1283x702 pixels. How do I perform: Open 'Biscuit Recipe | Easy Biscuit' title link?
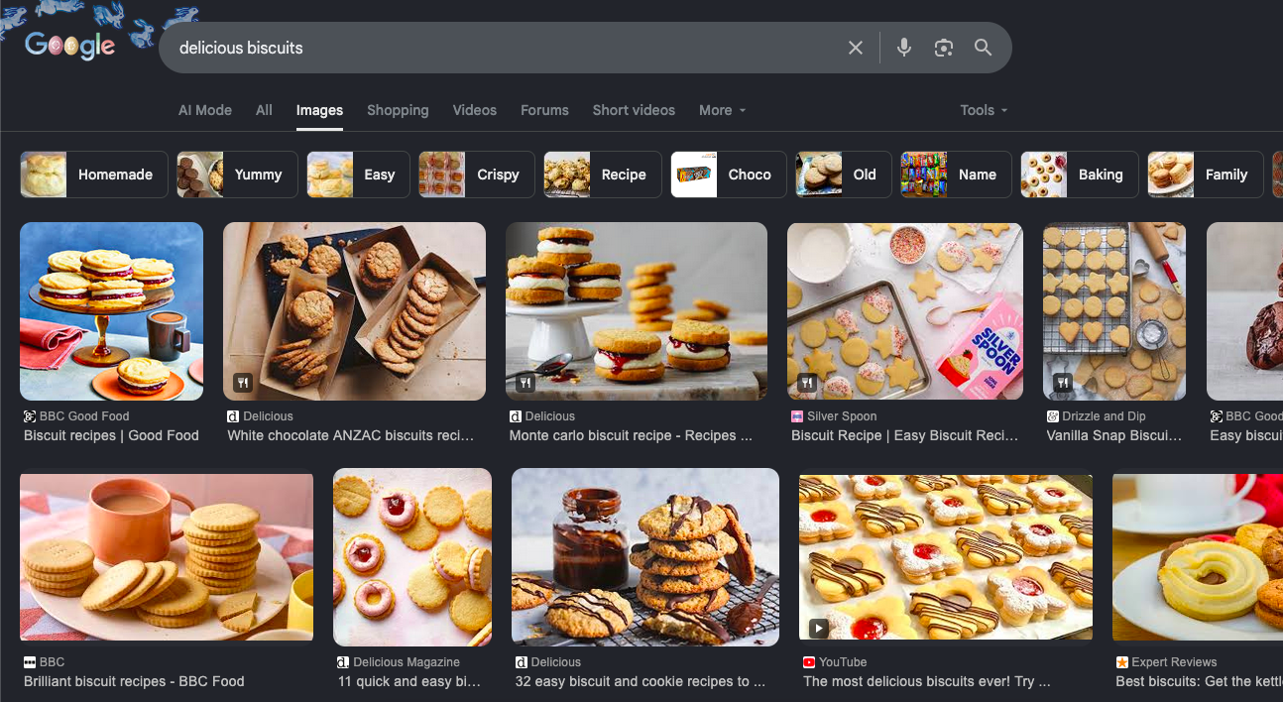tap(905, 435)
